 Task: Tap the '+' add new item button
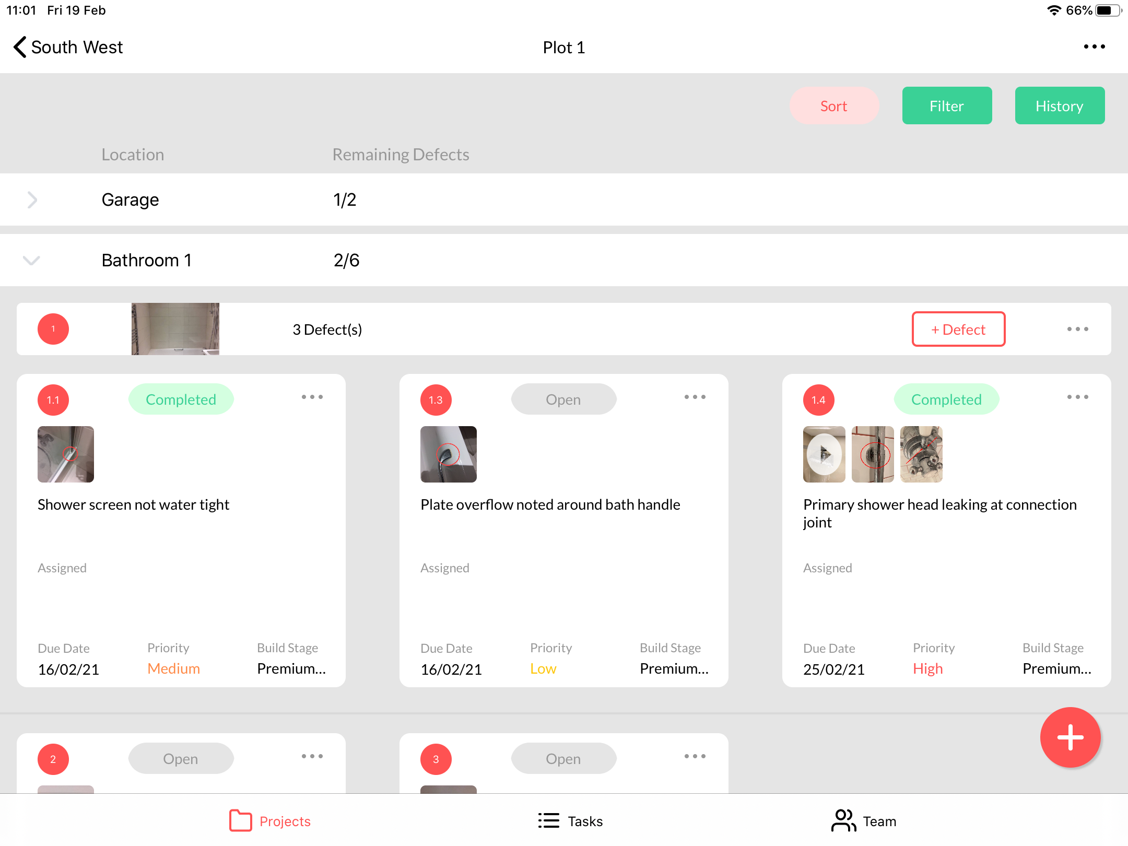pos(1068,737)
